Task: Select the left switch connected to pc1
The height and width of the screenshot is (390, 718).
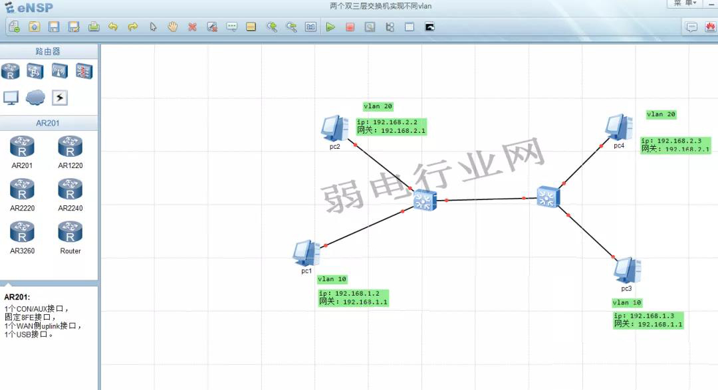Action: tap(423, 199)
